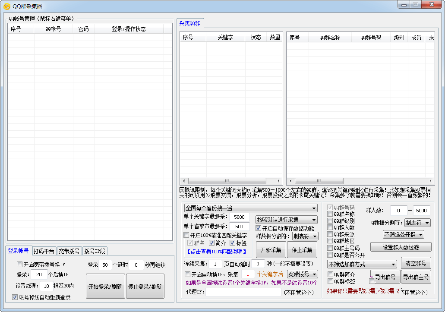Open the 不筛选公开群 dropdown

(x=404, y=234)
